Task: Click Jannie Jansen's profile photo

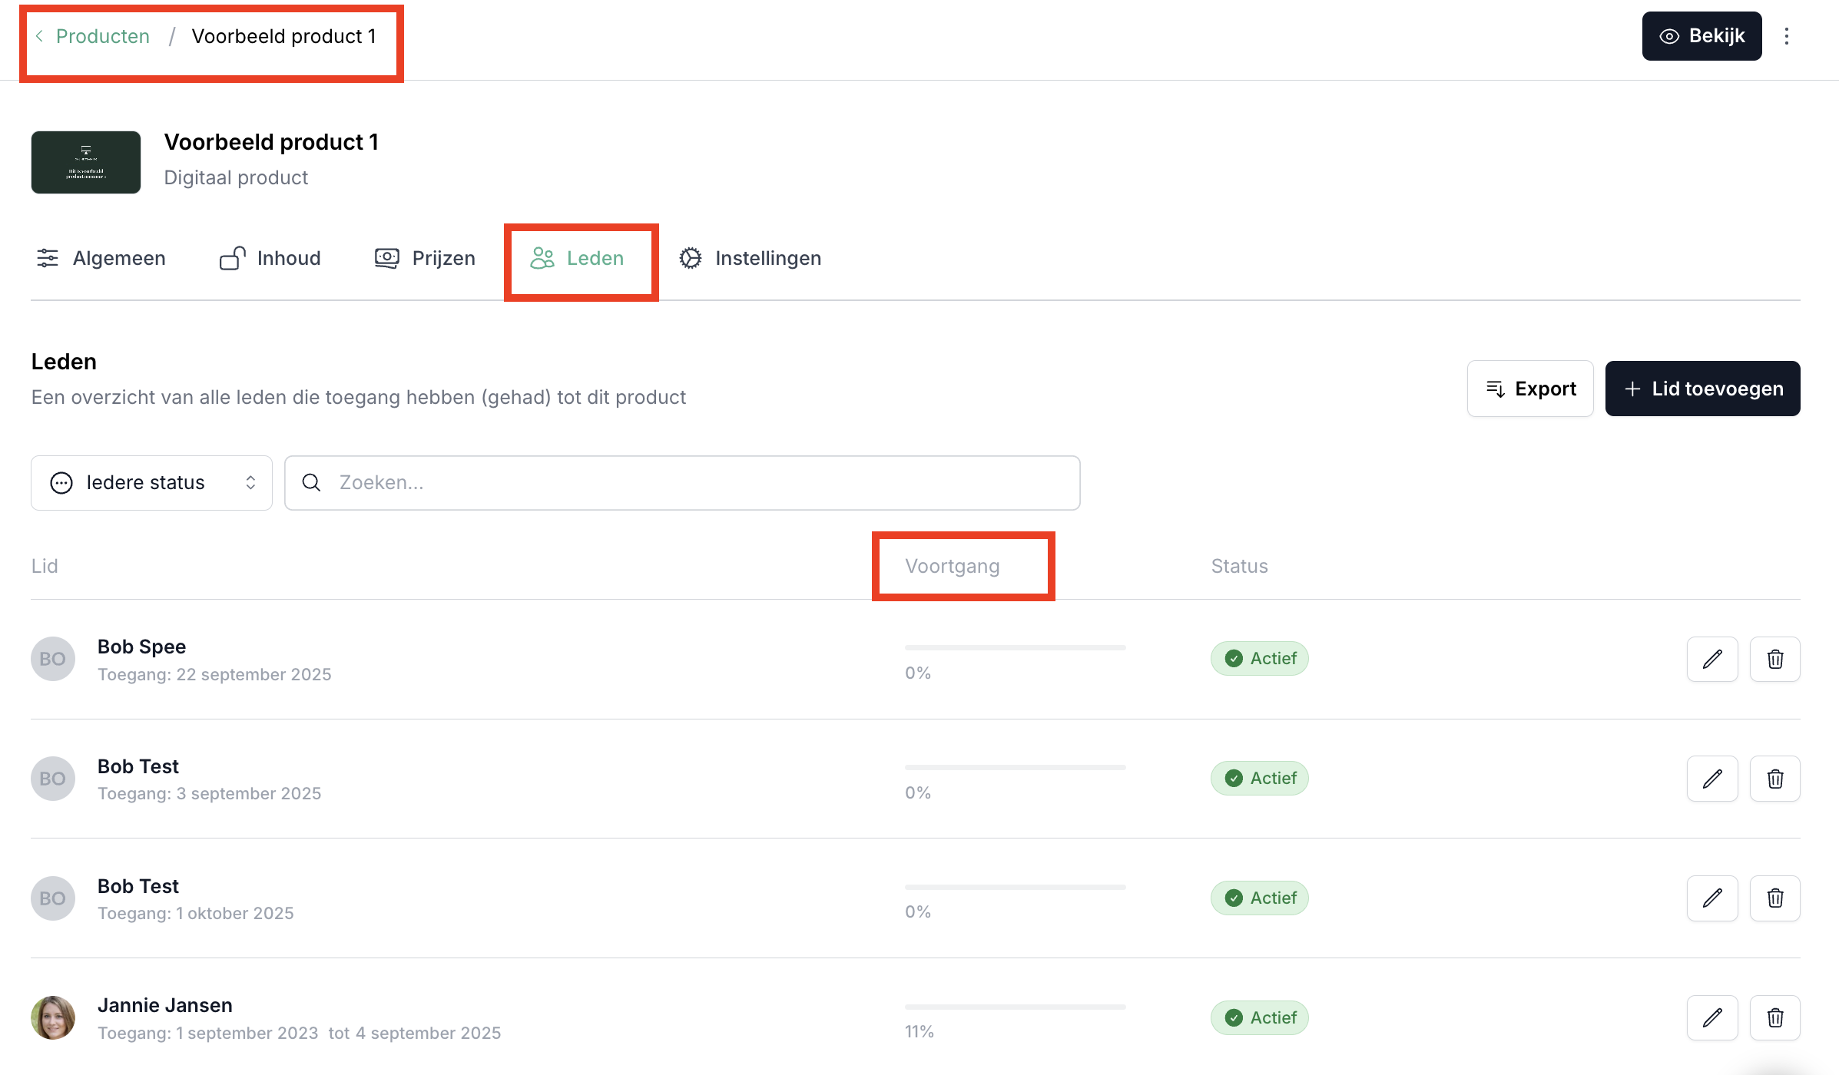Action: pos(53,1017)
